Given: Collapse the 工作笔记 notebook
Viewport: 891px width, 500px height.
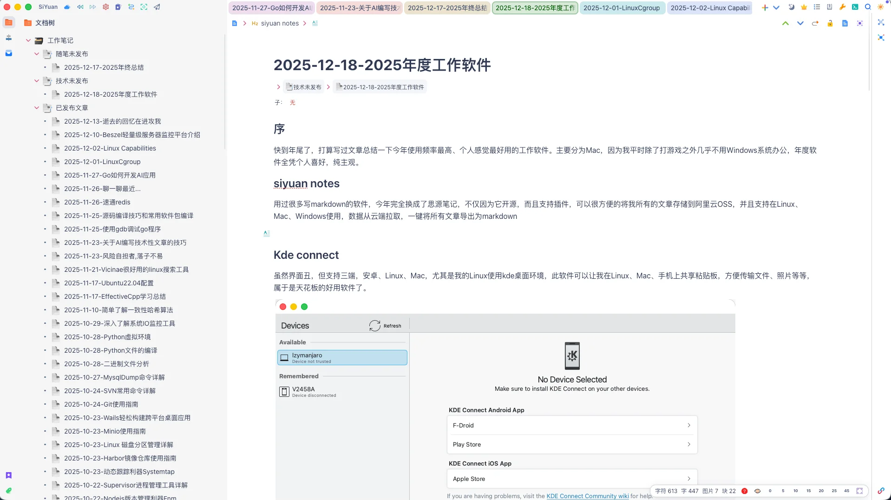Looking at the screenshot, I should 28,40.
